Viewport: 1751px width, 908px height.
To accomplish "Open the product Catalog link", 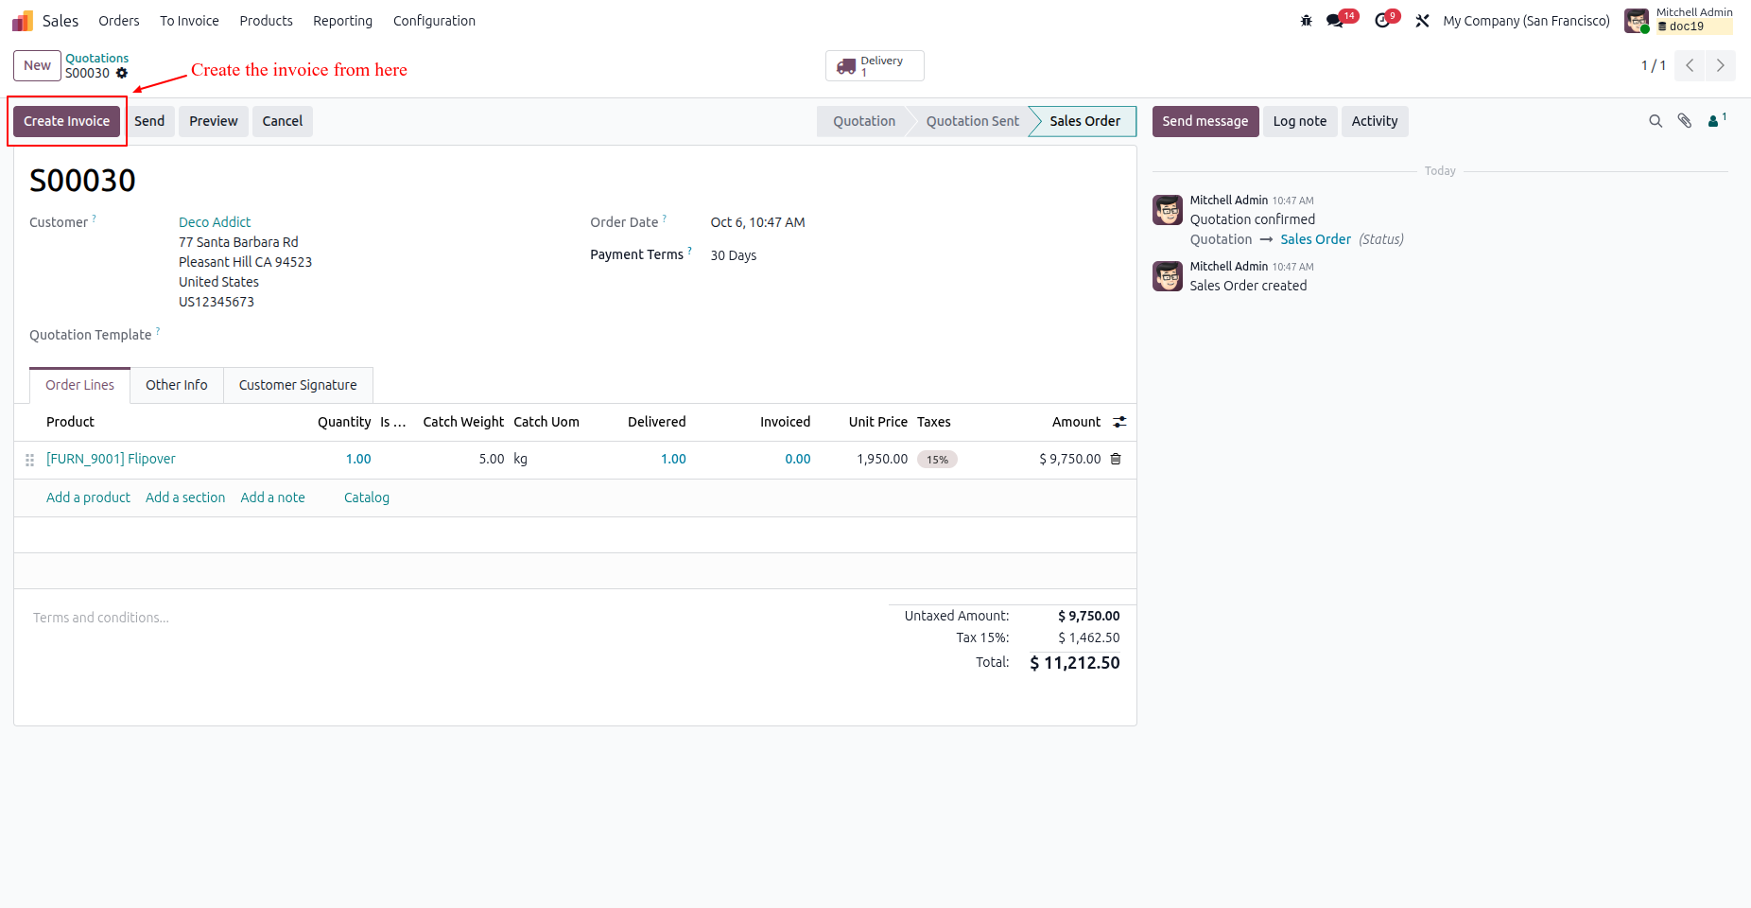I will (367, 498).
